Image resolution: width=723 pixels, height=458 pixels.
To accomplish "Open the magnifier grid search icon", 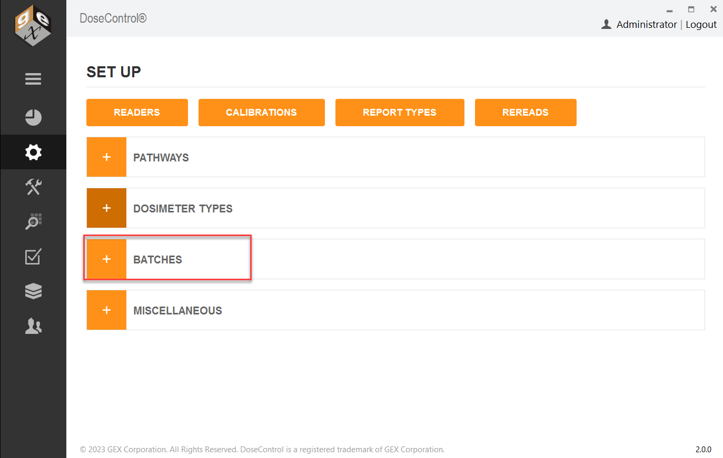I will tap(33, 221).
